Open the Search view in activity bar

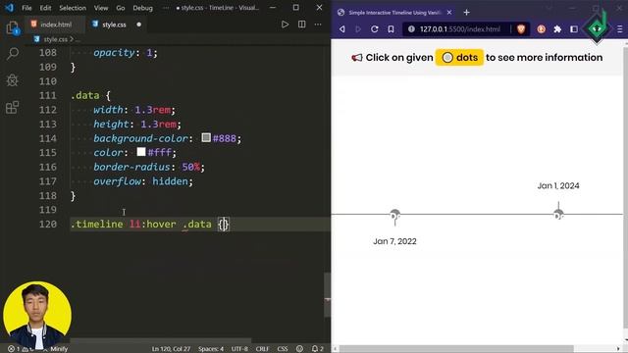pyautogui.click(x=13, y=54)
